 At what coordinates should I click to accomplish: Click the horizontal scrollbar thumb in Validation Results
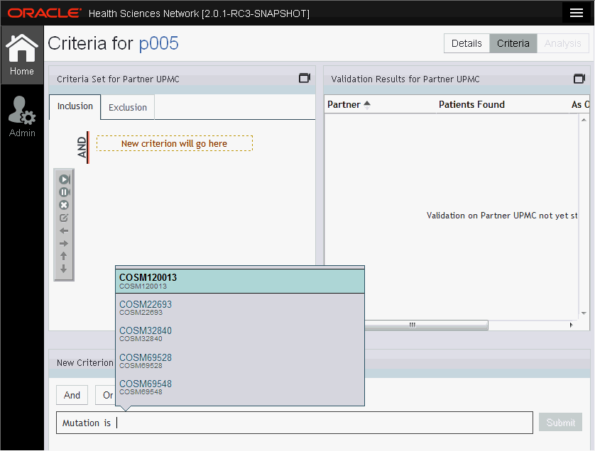426,325
